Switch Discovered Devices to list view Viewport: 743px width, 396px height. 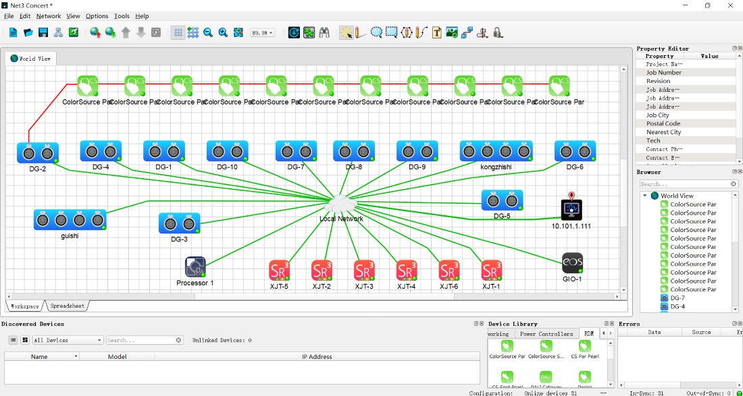13,340
